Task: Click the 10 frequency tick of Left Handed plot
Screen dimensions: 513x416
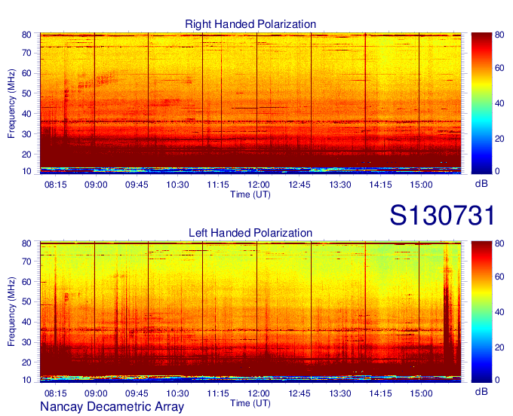Action: (26, 380)
